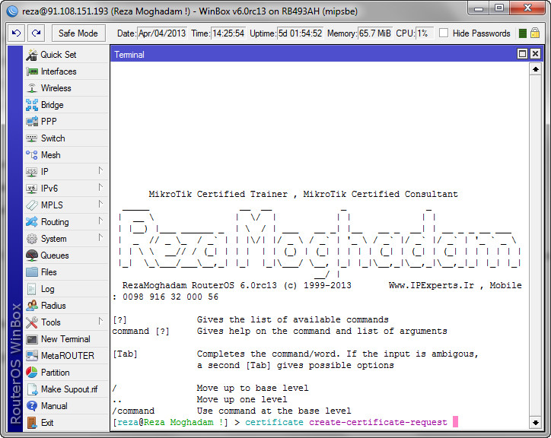This screenshot has height=438, width=551.
Task: Select the Files menu label
Action: (x=49, y=272)
